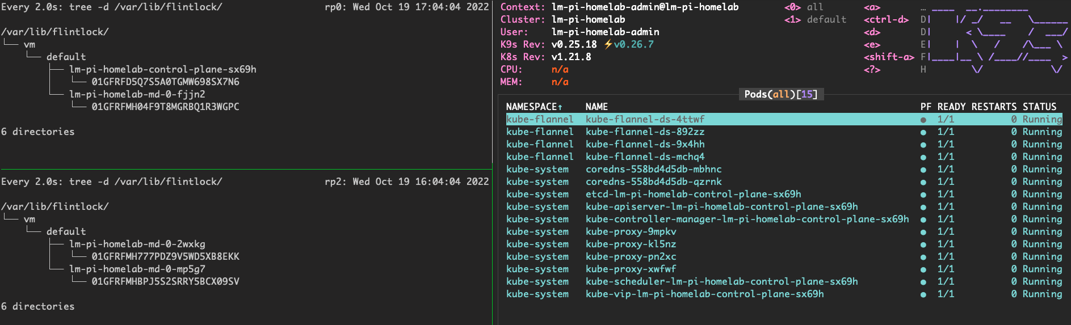Select the kube-proxy-pn2xc pod
This screenshot has width=1071, height=325.
coord(784,256)
